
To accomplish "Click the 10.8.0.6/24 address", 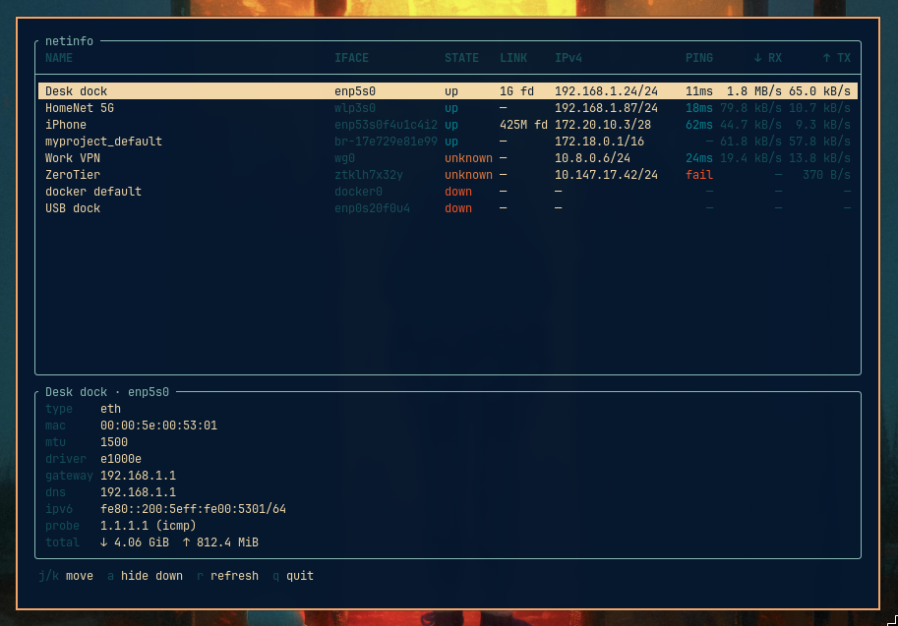I will [x=592, y=158].
